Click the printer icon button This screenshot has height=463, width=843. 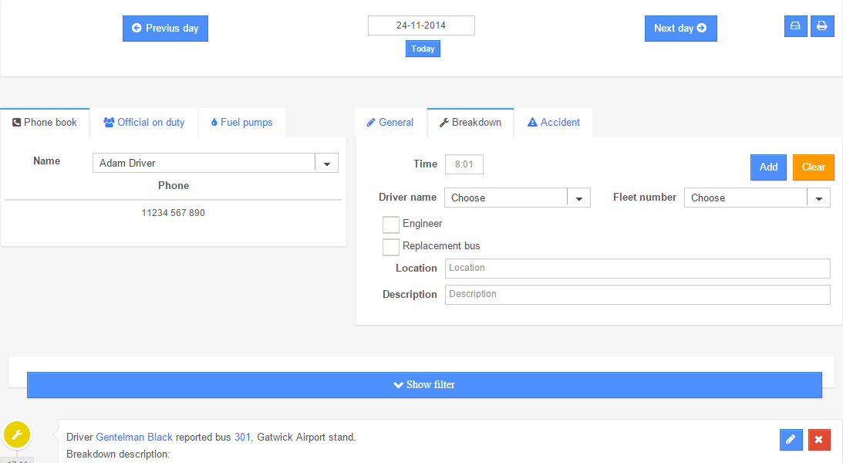coord(822,26)
